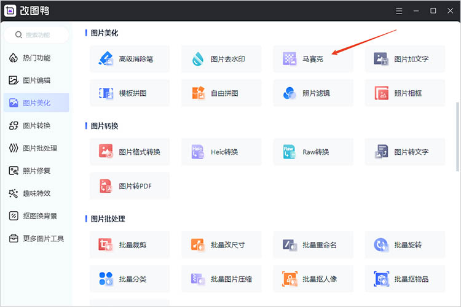Open the 批量裁剪 batch crop tool
Screen dimensions: 461x307
coord(130,245)
